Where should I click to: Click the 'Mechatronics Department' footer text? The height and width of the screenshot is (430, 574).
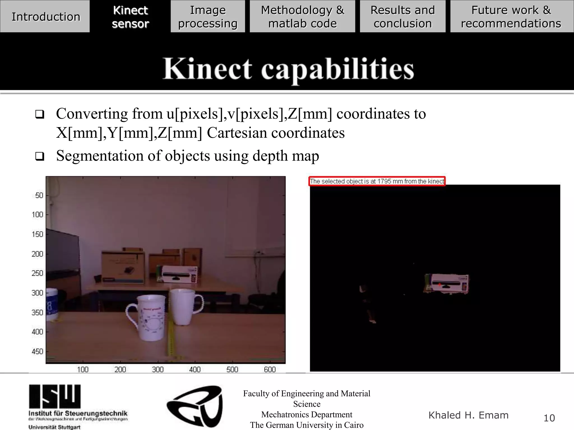point(307,414)
